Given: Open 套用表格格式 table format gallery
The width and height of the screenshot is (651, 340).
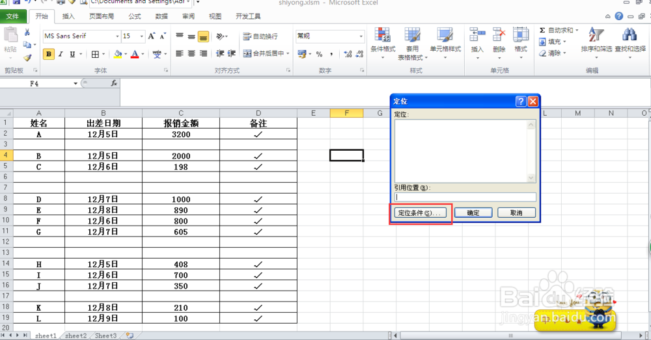Looking at the screenshot, I should coord(412,43).
